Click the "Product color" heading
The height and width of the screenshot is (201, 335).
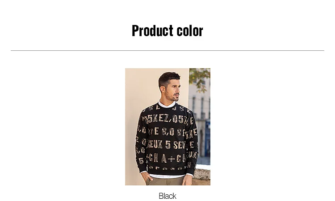[x=167, y=31]
